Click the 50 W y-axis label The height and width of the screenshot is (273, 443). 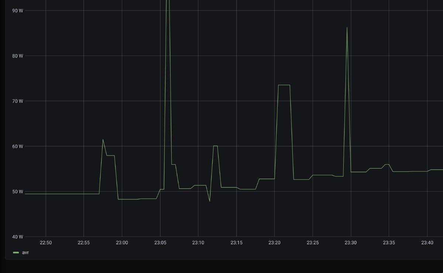pyautogui.click(x=17, y=192)
